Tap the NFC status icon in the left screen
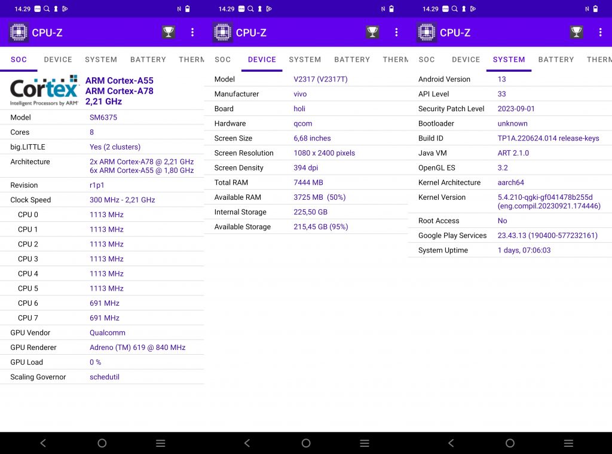 (x=179, y=8)
